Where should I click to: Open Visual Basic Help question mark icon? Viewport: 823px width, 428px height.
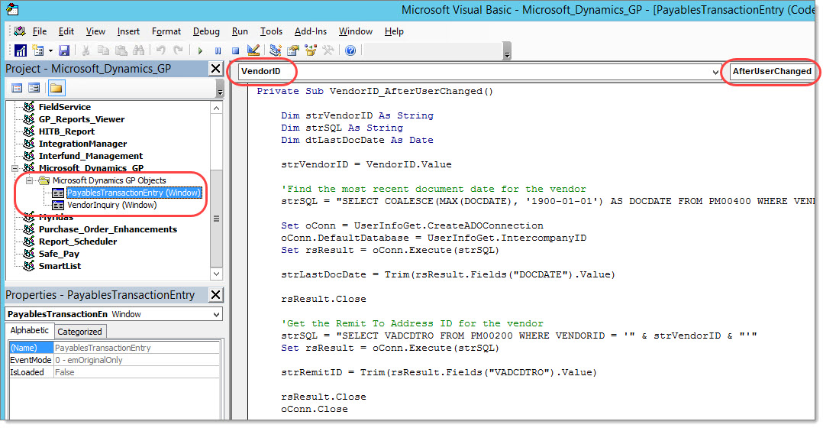tap(350, 50)
